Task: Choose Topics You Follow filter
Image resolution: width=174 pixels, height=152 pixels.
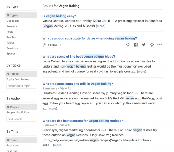Action: (x=18, y=79)
